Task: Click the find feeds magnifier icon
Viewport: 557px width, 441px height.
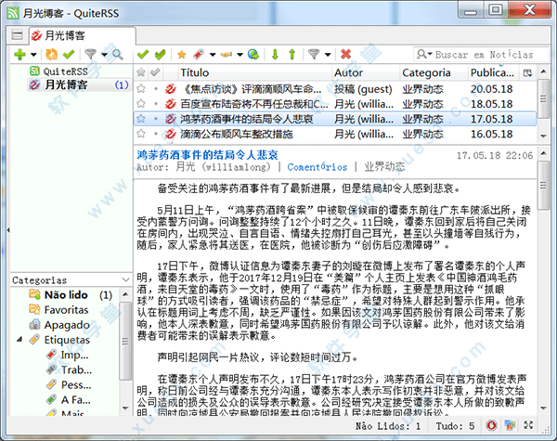Action: 118,55
